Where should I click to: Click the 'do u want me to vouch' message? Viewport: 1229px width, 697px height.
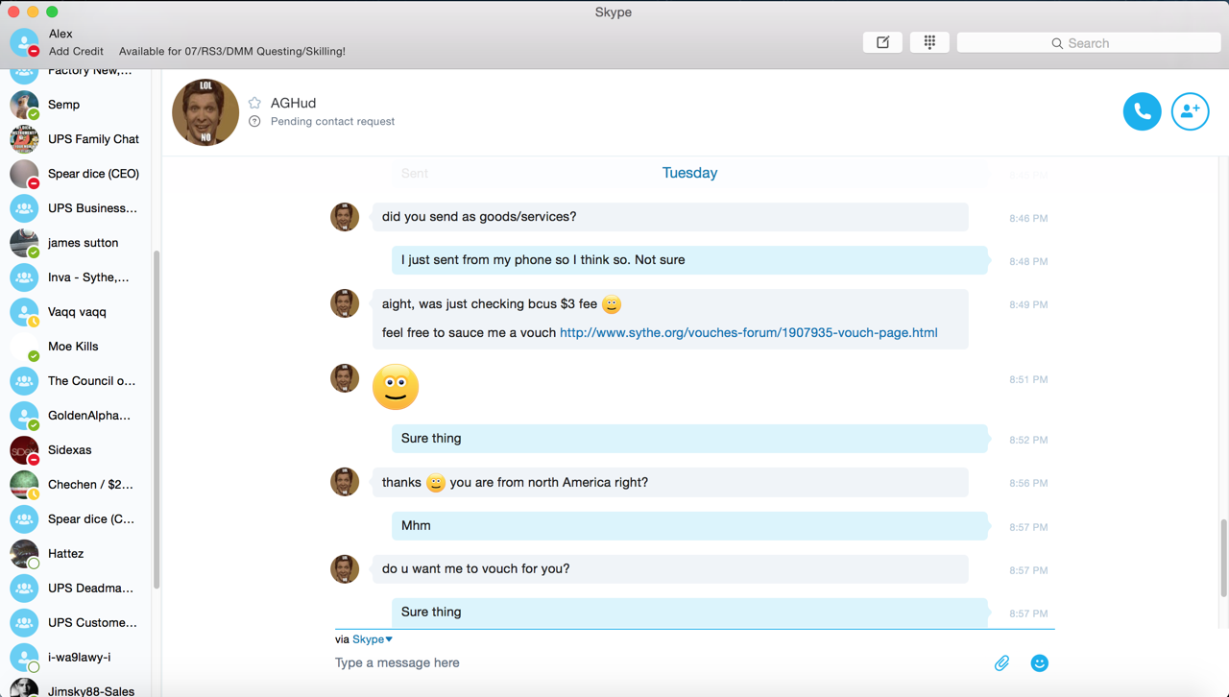coord(670,569)
